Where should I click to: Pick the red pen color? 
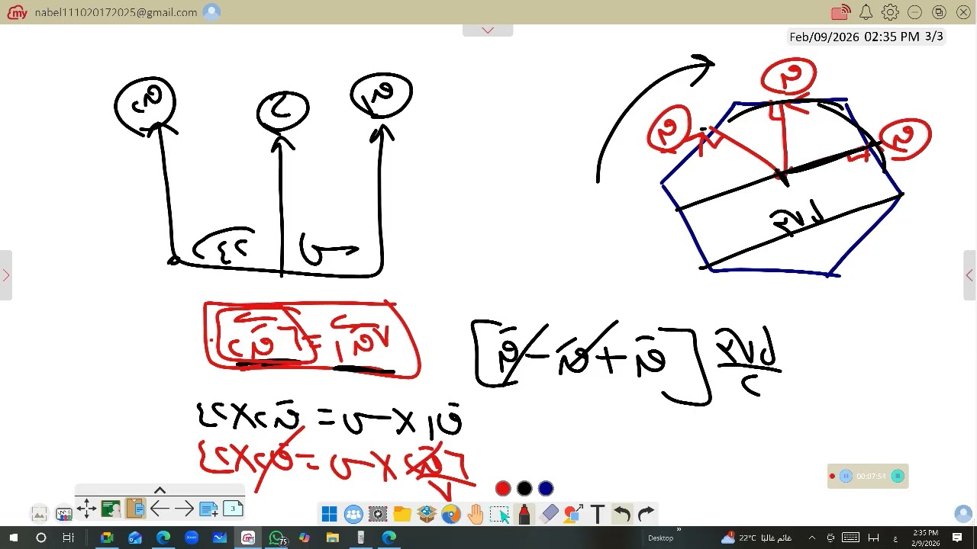(x=503, y=489)
